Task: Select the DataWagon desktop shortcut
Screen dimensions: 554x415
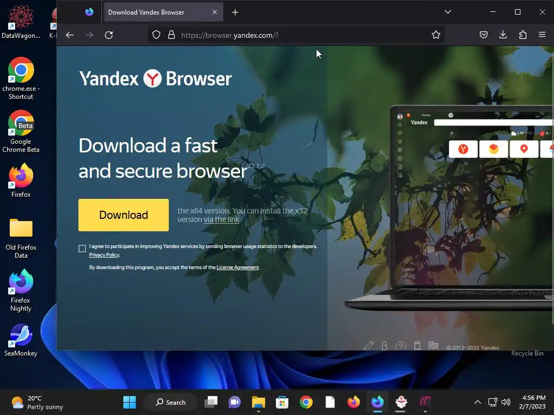Action: coord(21,22)
